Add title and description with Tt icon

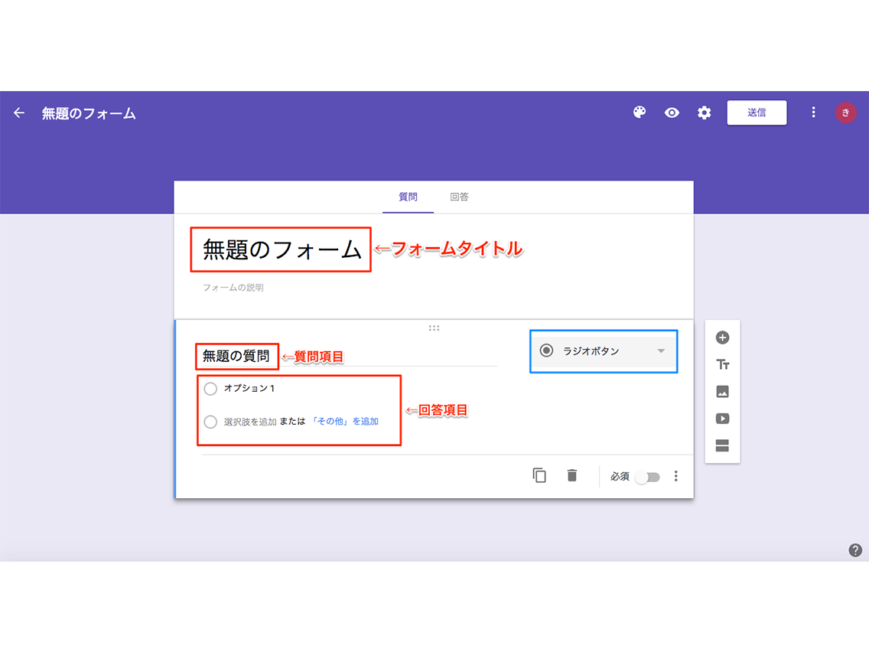722,365
